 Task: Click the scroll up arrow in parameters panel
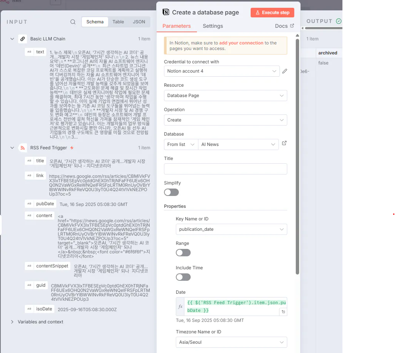coord(298,35)
